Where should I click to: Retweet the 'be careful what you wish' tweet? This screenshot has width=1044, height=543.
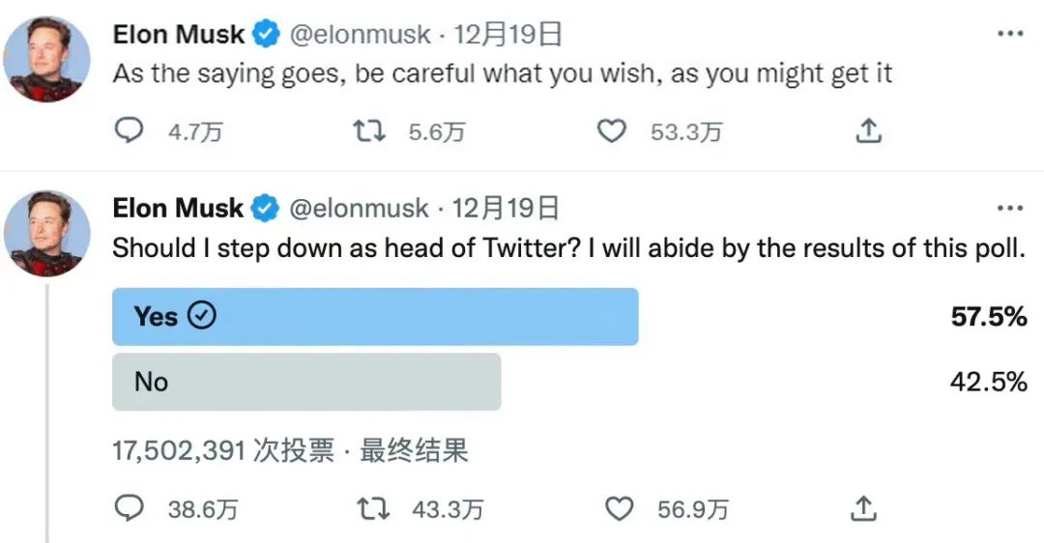[x=368, y=130]
